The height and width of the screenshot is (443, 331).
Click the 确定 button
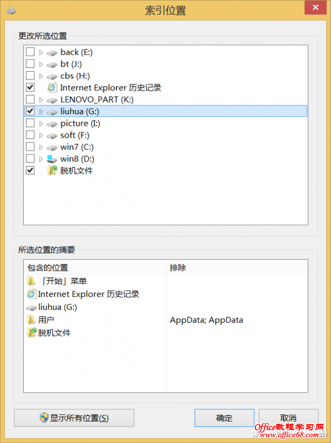224,418
